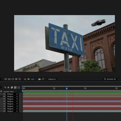The image size is (121, 121).
Task: Toggle the Borrador 3D button
Action: [110, 79]
